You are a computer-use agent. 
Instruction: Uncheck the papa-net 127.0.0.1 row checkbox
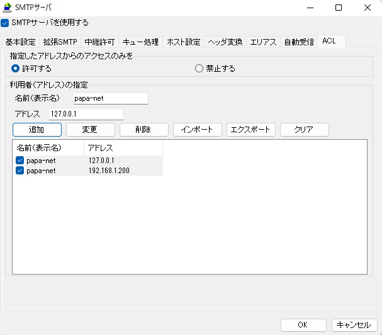(x=20, y=161)
